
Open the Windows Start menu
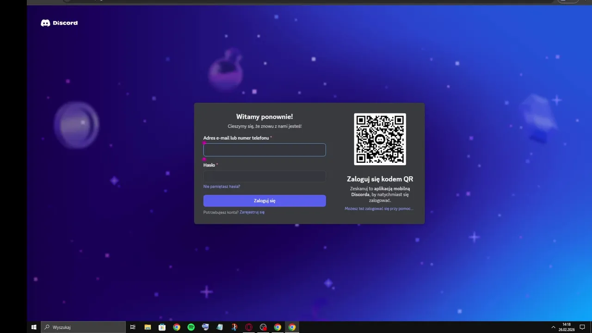[x=34, y=327]
